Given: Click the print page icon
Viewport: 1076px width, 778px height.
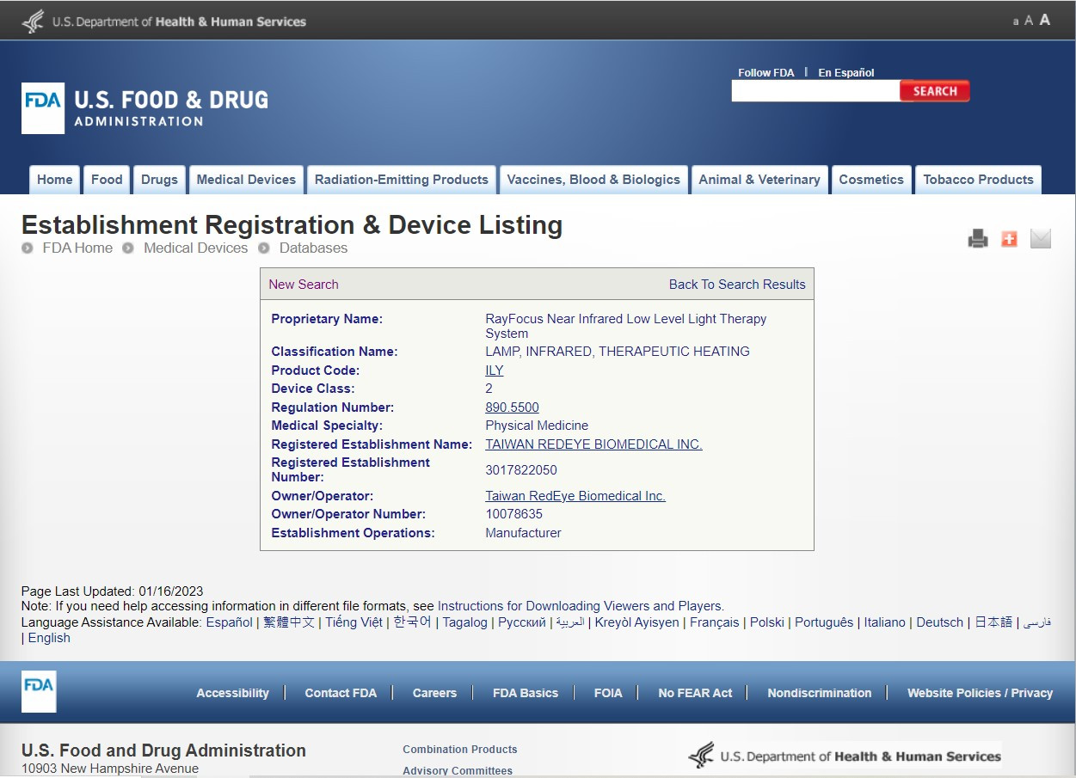Looking at the screenshot, I should click(x=978, y=239).
